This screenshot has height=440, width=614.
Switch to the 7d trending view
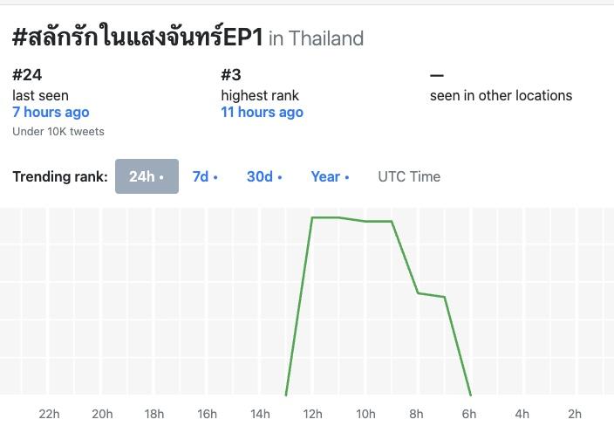click(x=205, y=176)
